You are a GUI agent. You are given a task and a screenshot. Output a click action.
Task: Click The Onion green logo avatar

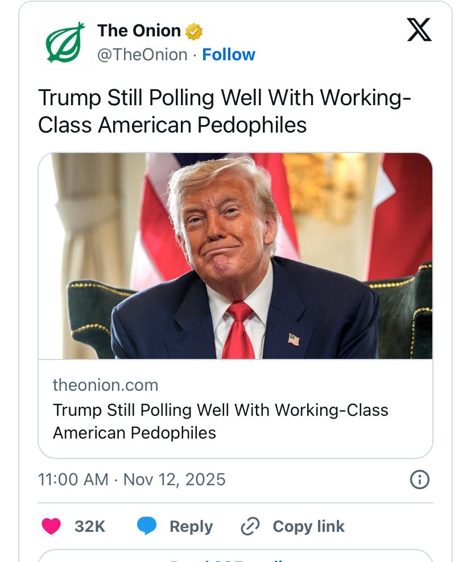(64, 43)
